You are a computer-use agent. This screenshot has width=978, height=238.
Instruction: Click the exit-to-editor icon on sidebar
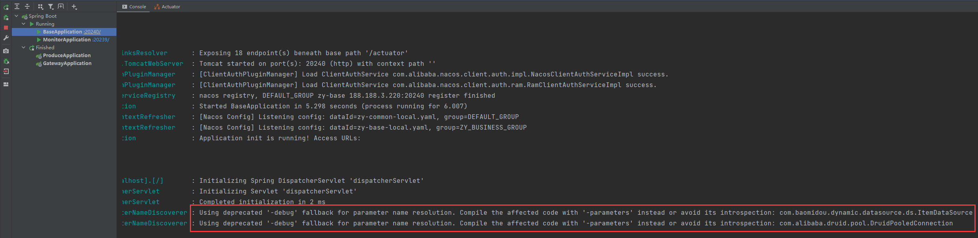[x=5, y=71]
